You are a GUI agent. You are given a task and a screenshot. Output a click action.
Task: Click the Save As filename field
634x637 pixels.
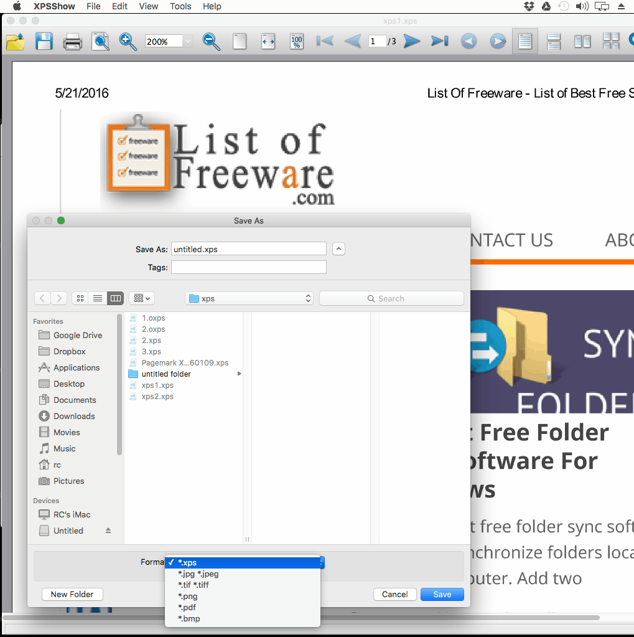coord(249,249)
